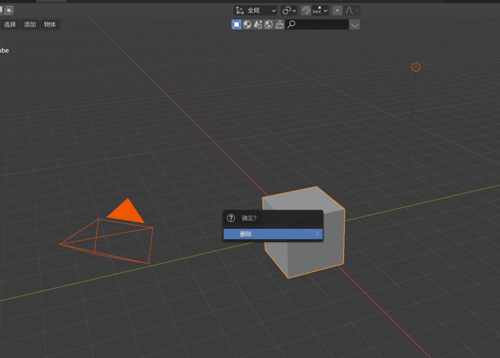This screenshot has width=500, height=358.
Task: Click the checkered sphere icon
Action: 247,25
